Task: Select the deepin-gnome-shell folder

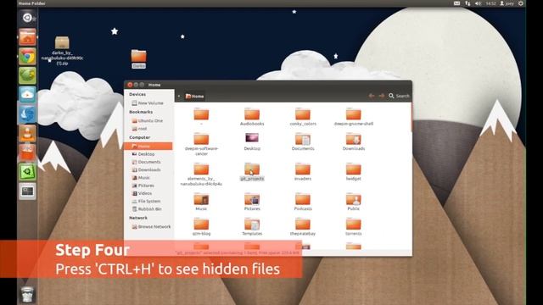Action: [x=354, y=117]
